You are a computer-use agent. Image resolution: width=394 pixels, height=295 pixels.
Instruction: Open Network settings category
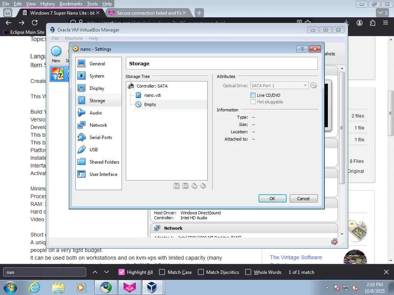(x=98, y=125)
